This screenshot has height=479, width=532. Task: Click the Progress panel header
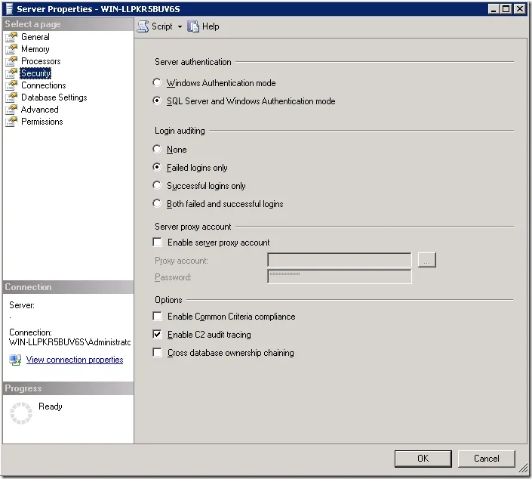(x=68, y=388)
